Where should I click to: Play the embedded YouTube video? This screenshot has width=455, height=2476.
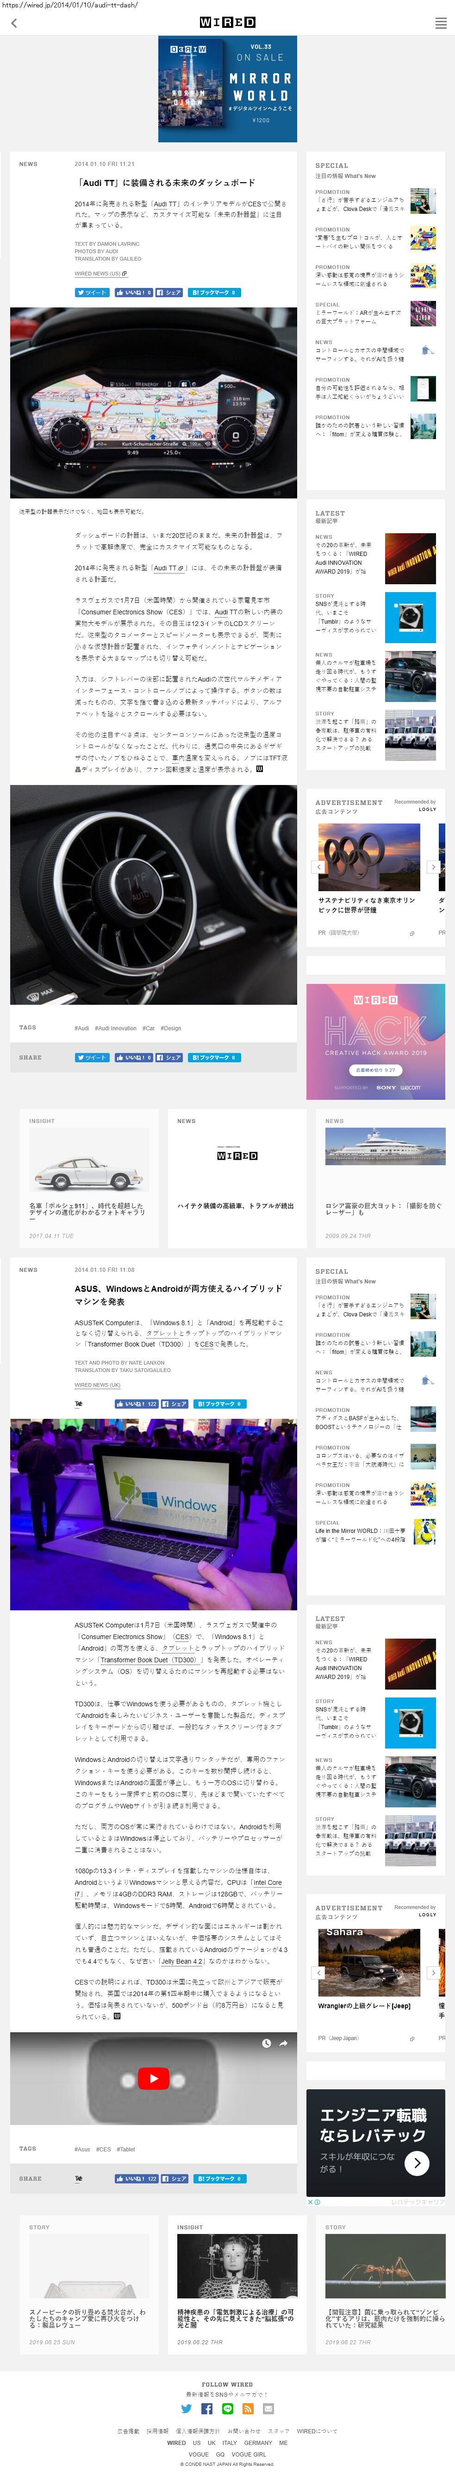154,2079
